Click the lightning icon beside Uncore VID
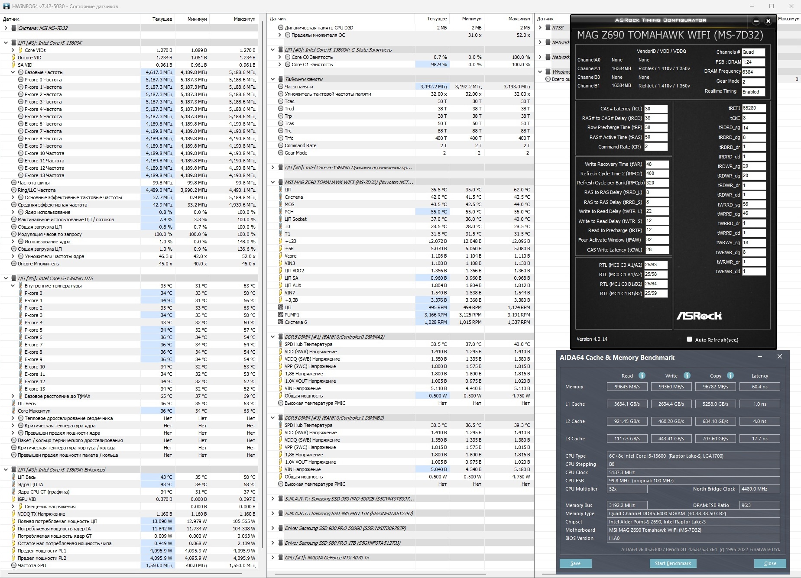Image resolution: width=801 pixels, height=578 pixels. pyautogui.click(x=14, y=58)
